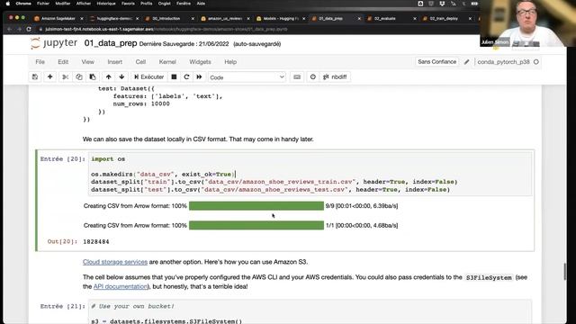Open the Help menu in Jupyter
576x324 pixels.
coord(230,62)
